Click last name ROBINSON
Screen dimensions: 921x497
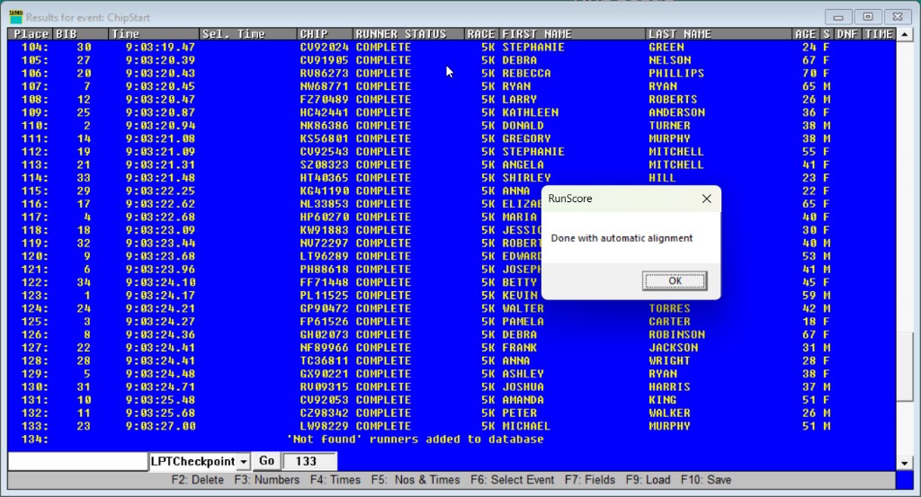coord(676,335)
